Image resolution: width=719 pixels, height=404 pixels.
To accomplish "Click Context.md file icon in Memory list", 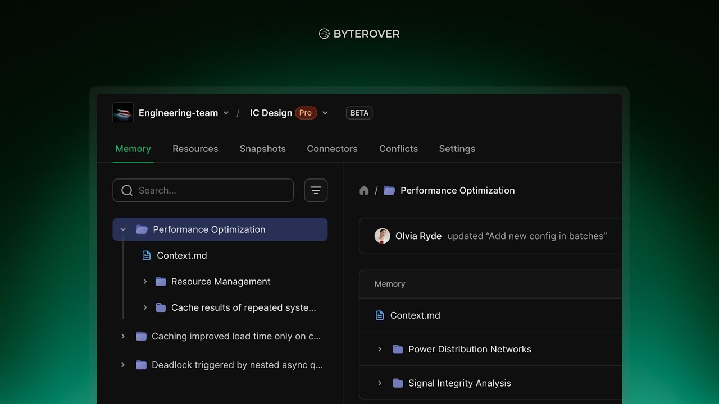I will (x=380, y=315).
